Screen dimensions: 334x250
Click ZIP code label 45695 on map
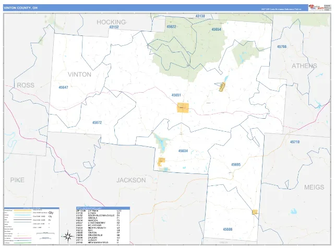coord(236,165)
